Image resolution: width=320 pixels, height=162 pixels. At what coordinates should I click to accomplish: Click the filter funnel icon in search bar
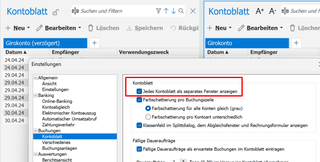(158, 11)
